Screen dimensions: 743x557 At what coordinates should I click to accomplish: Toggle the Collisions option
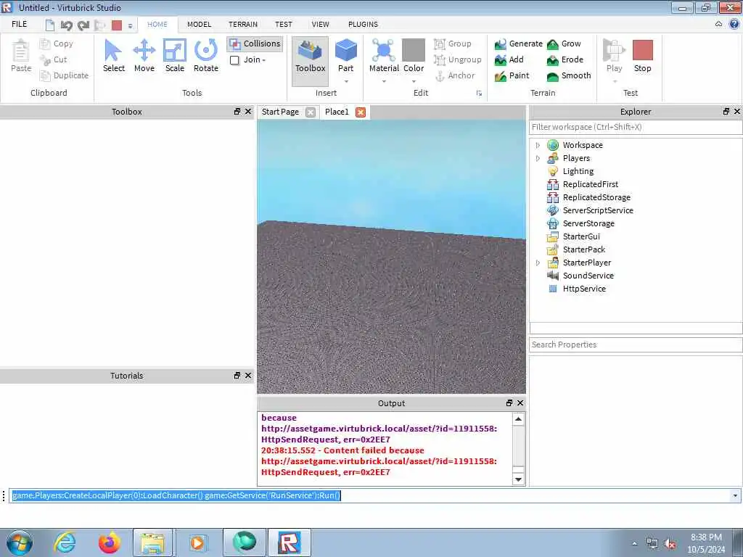[255, 44]
